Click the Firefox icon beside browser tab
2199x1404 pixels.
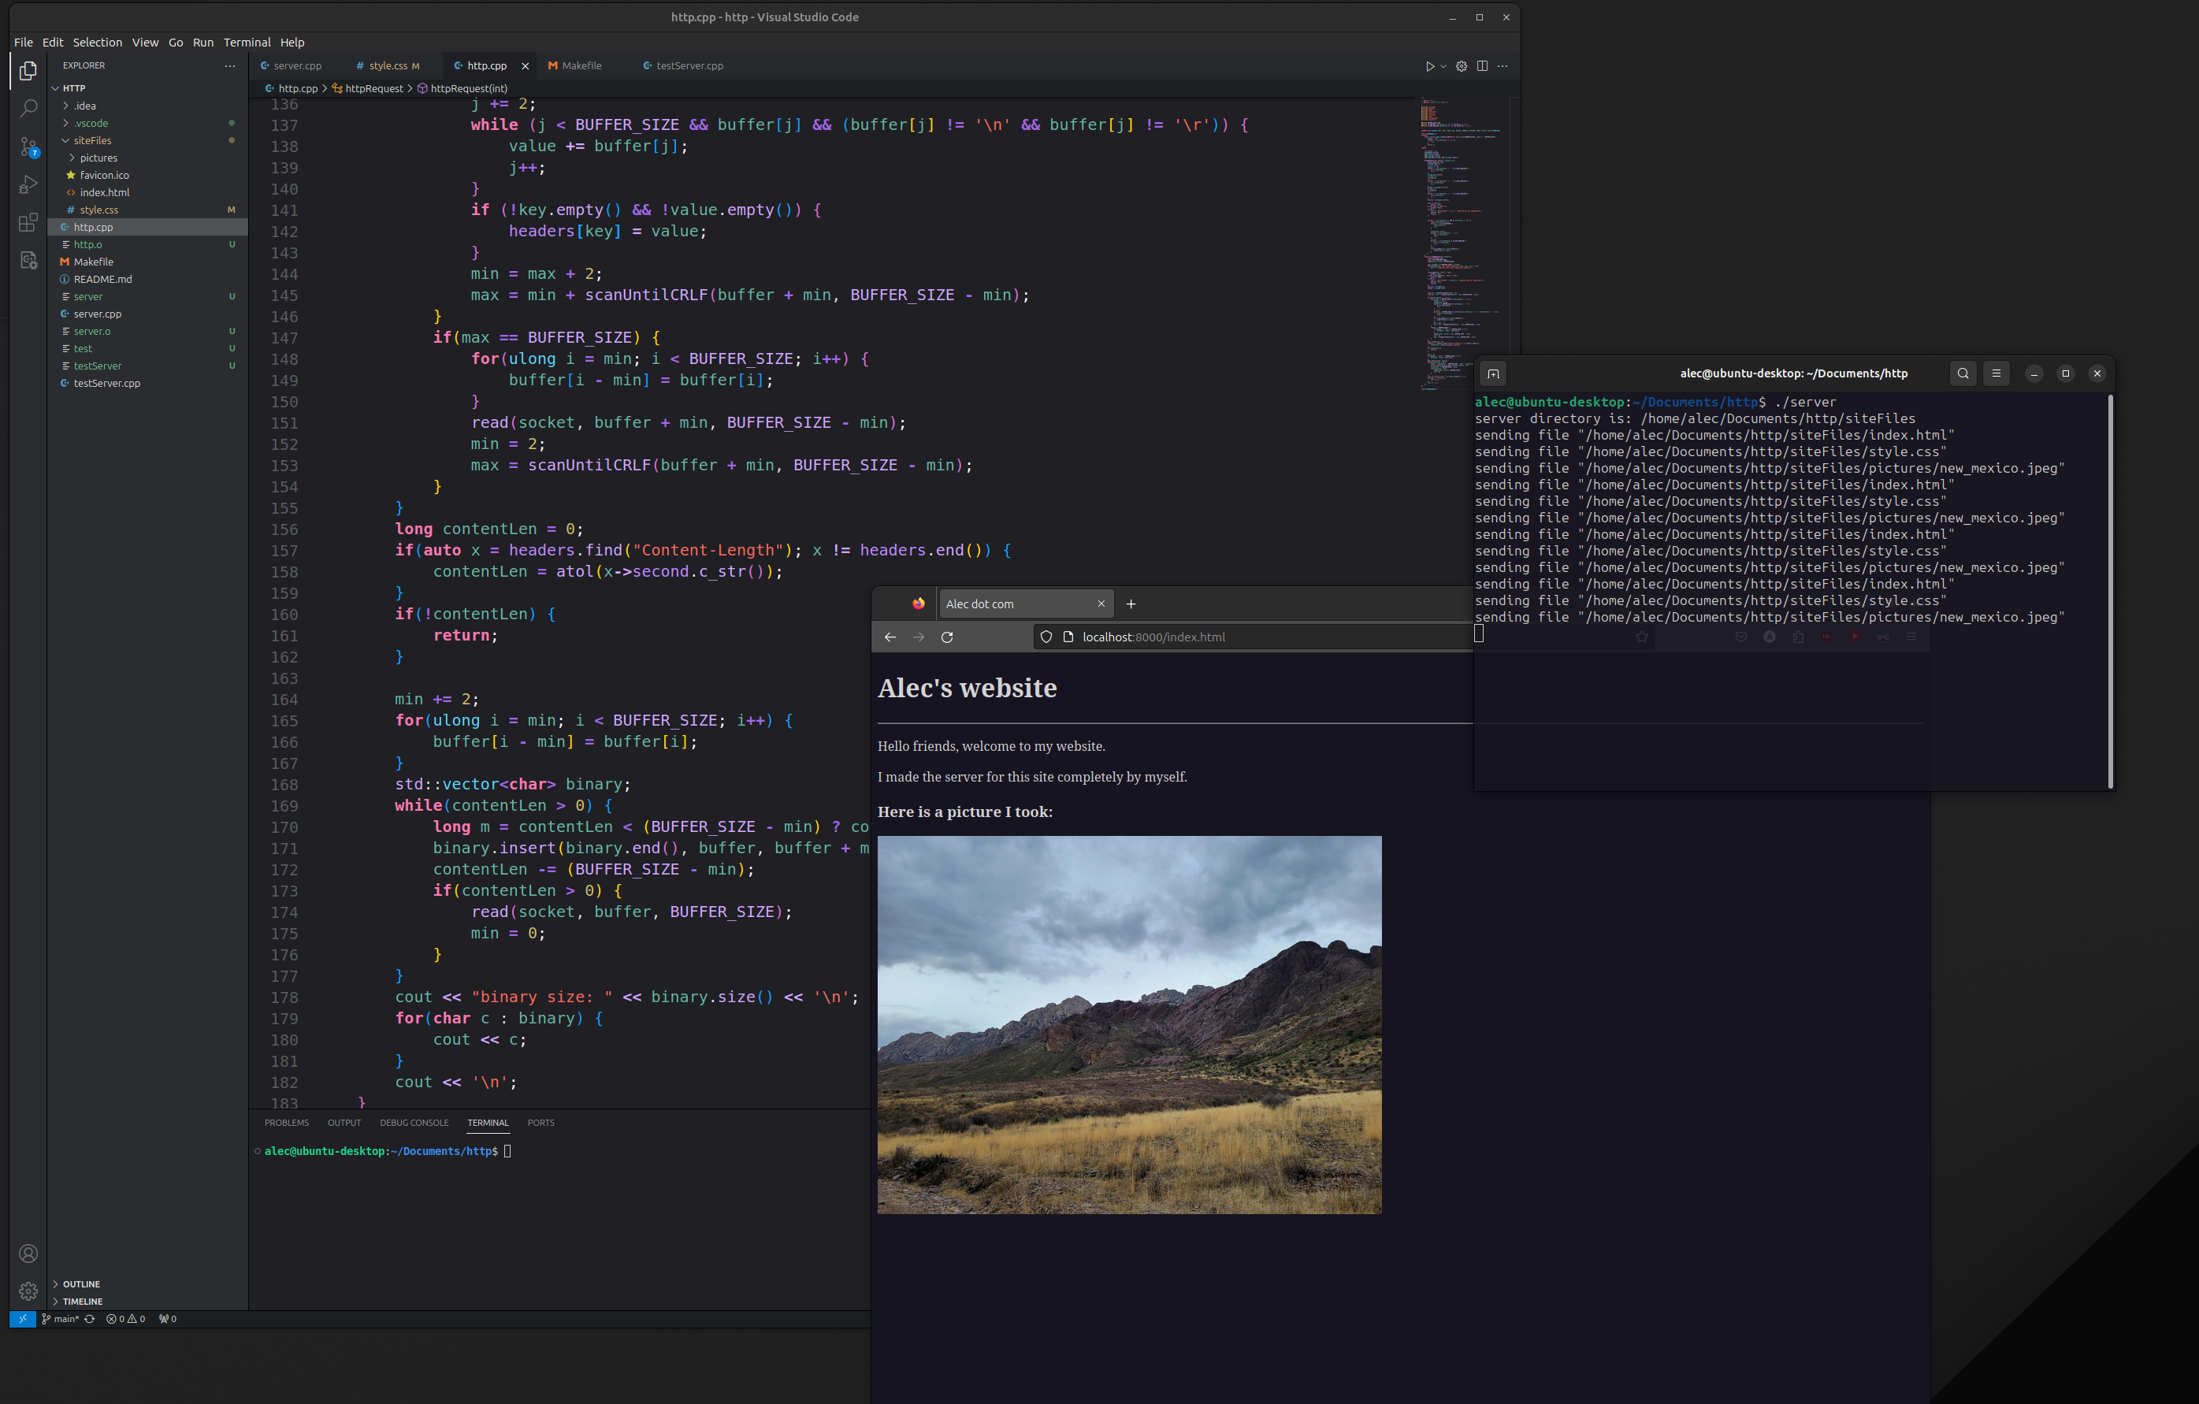919,604
